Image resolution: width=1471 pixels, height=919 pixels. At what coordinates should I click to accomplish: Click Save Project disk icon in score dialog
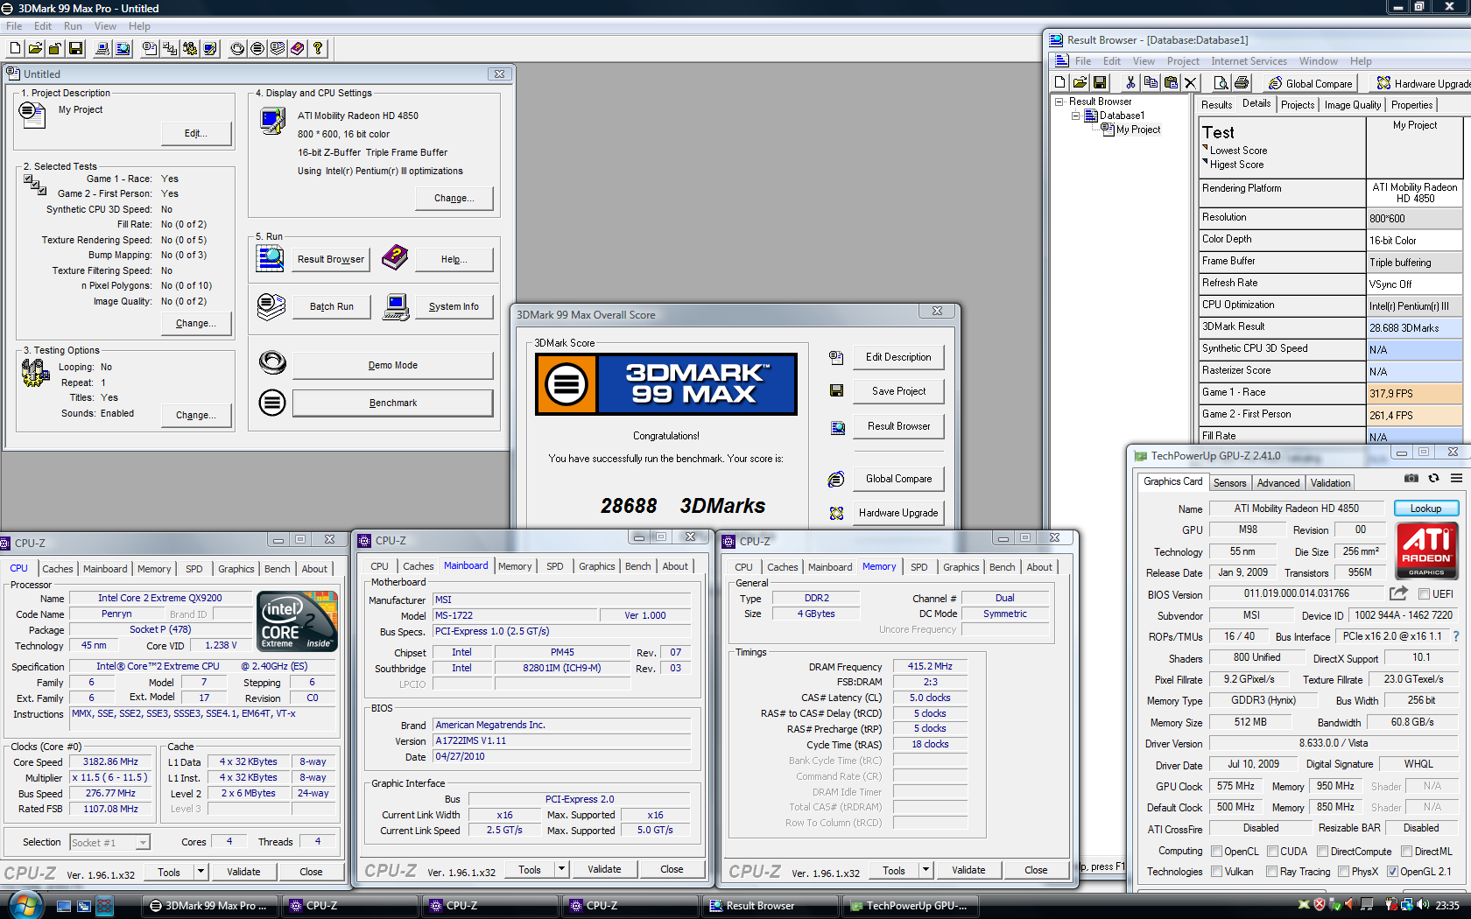pyautogui.click(x=836, y=390)
